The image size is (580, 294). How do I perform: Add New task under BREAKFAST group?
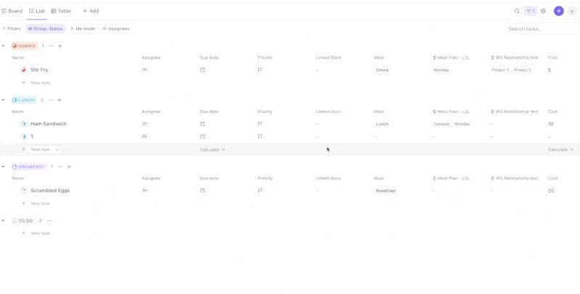(x=36, y=203)
